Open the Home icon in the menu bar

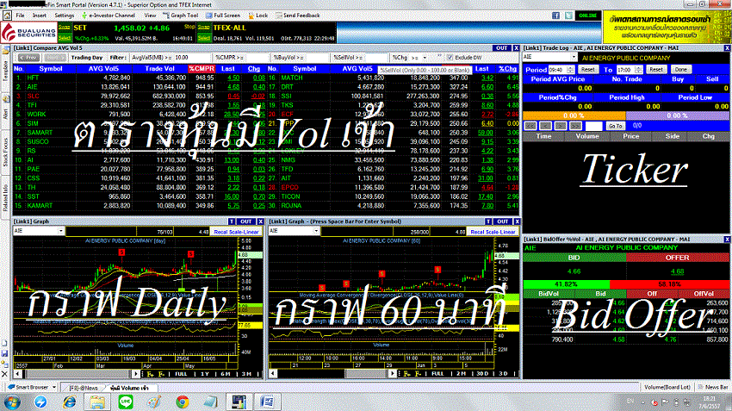[x=7, y=16]
